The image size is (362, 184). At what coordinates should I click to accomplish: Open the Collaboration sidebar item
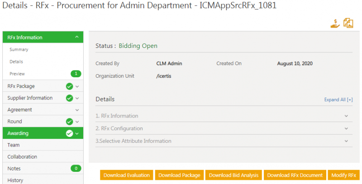tap(22, 157)
